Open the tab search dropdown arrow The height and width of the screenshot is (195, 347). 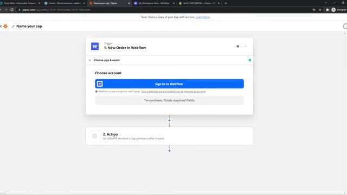pyautogui.click(x=326, y=3)
